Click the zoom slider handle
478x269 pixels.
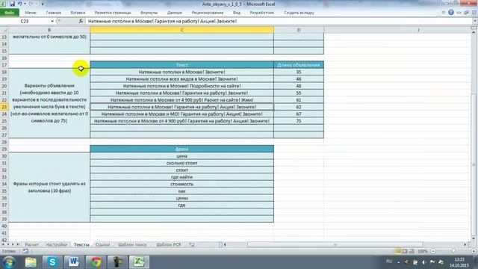pyautogui.click(x=453, y=251)
